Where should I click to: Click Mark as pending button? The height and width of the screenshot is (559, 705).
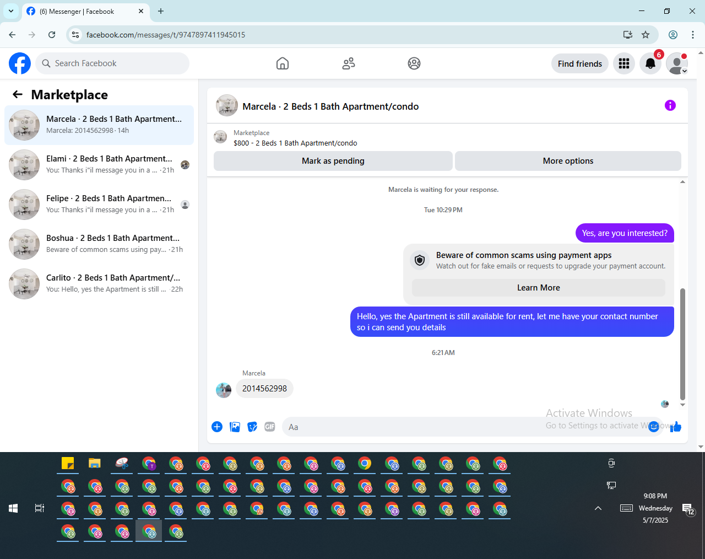333,161
